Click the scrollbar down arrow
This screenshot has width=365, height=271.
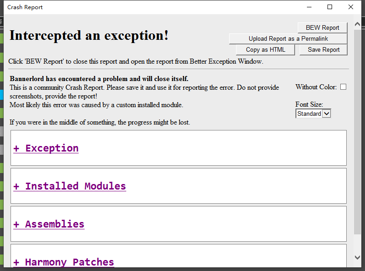(x=357, y=257)
